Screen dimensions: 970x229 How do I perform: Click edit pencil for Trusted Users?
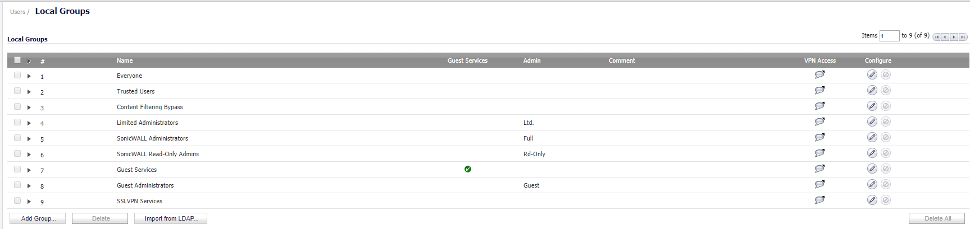pos(872,91)
